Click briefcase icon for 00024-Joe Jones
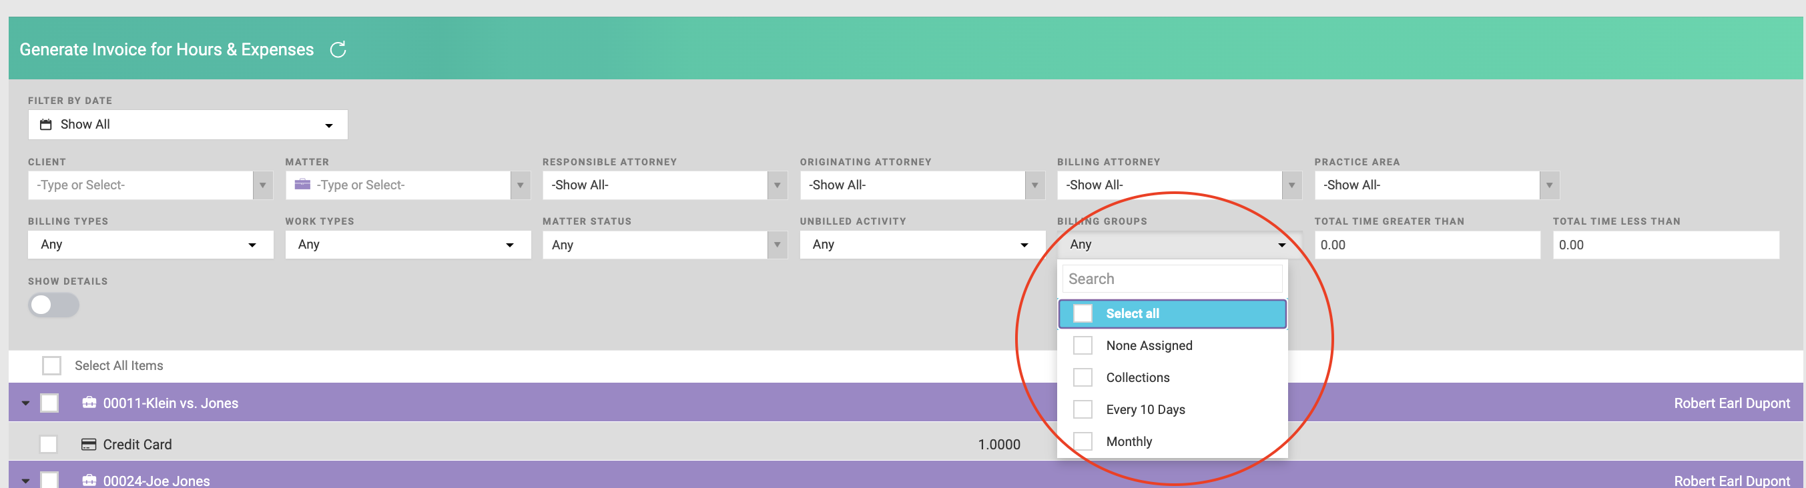Viewport: 1806px width, 488px height. pyautogui.click(x=89, y=480)
